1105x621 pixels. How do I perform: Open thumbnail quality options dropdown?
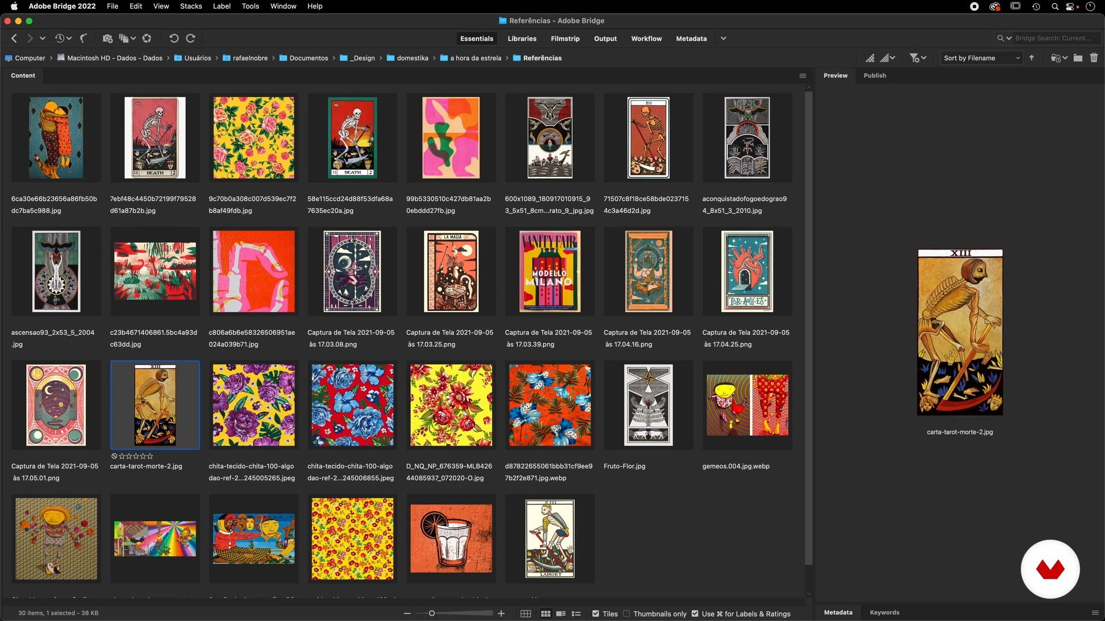888,58
